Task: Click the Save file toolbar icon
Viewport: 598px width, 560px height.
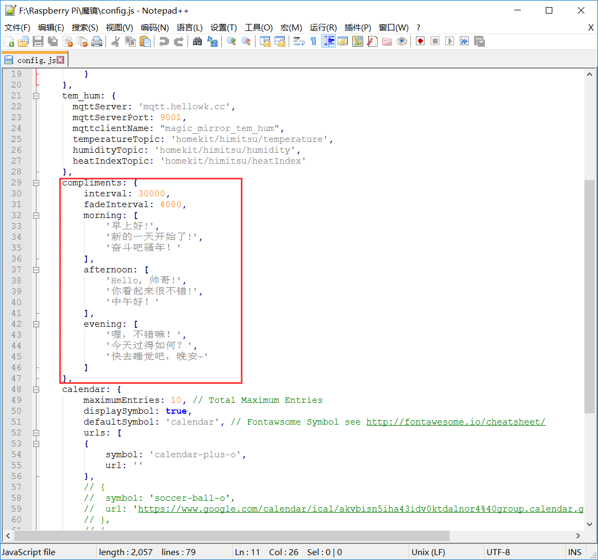Action: [x=38, y=41]
